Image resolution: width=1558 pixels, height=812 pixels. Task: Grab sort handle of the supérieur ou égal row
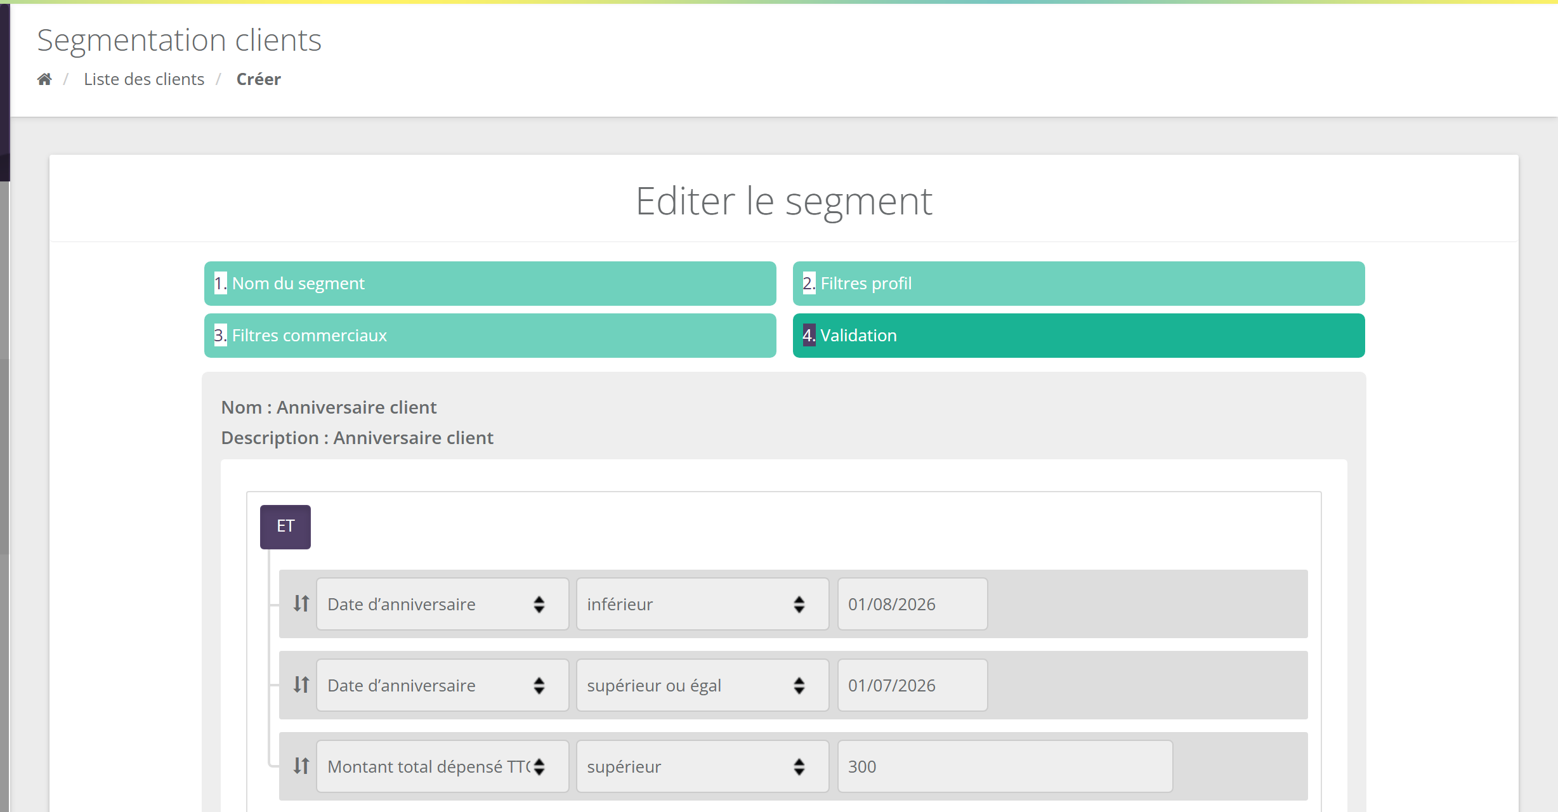(x=301, y=684)
